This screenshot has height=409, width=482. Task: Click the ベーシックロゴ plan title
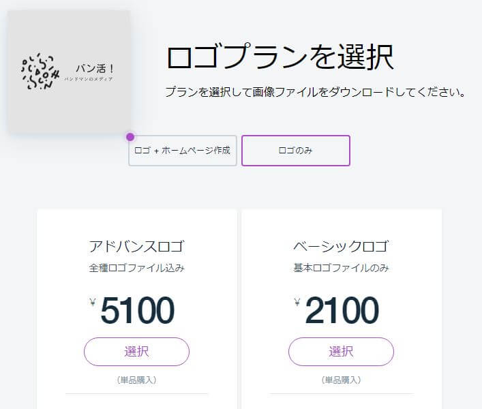coord(341,247)
